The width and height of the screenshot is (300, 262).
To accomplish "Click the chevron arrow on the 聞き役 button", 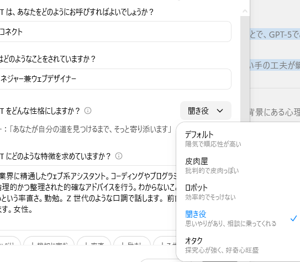I will click(220, 111).
